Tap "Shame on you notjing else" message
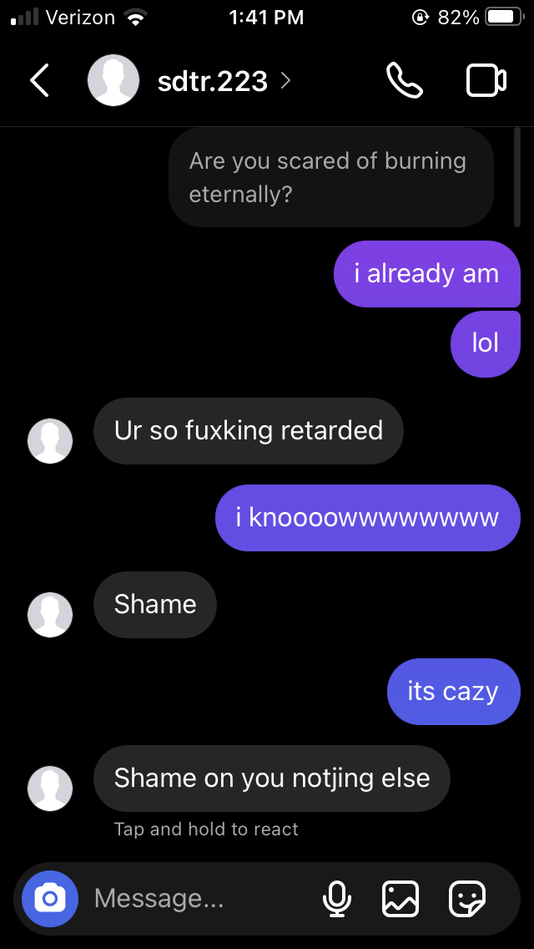This screenshot has height=949, width=534. coord(271,778)
